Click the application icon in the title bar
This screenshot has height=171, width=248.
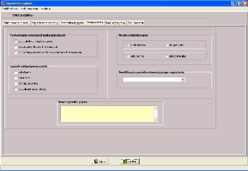[3, 3]
